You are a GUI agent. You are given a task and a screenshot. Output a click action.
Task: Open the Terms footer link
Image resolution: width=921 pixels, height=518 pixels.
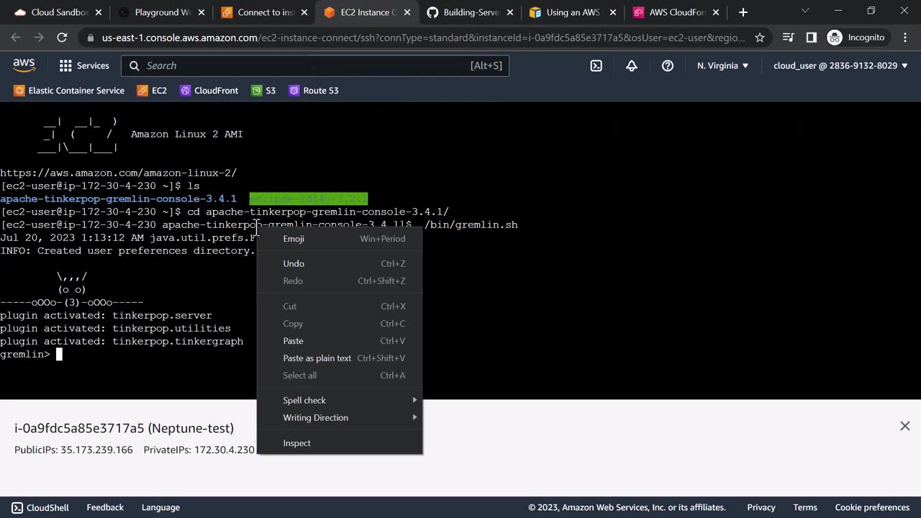pos(805,507)
